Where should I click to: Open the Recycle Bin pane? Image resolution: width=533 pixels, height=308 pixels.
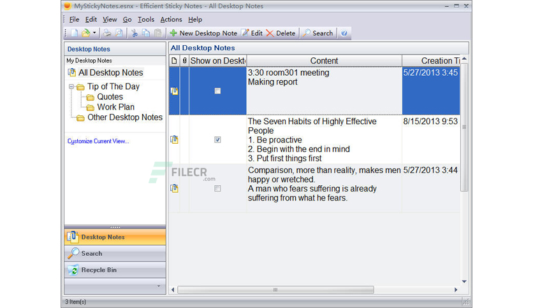115,270
